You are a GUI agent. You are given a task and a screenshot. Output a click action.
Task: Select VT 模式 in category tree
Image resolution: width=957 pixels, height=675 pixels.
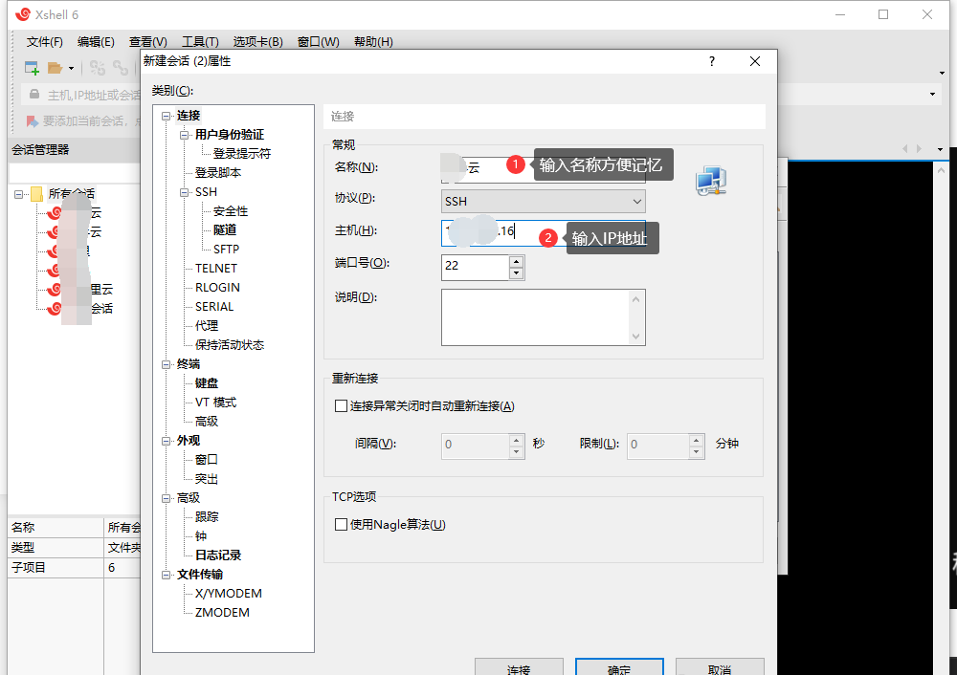coord(215,403)
